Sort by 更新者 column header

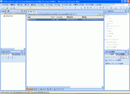point(92,17)
